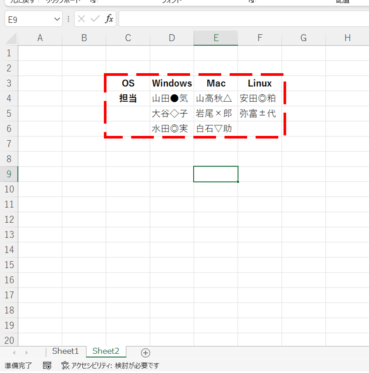The image size is (369, 373).
Task: Select column G header
Action: (x=304, y=38)
